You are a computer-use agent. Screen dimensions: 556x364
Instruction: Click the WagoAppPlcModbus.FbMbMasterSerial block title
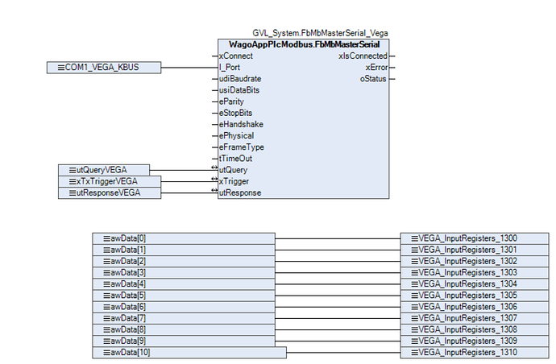click(304, 44)
